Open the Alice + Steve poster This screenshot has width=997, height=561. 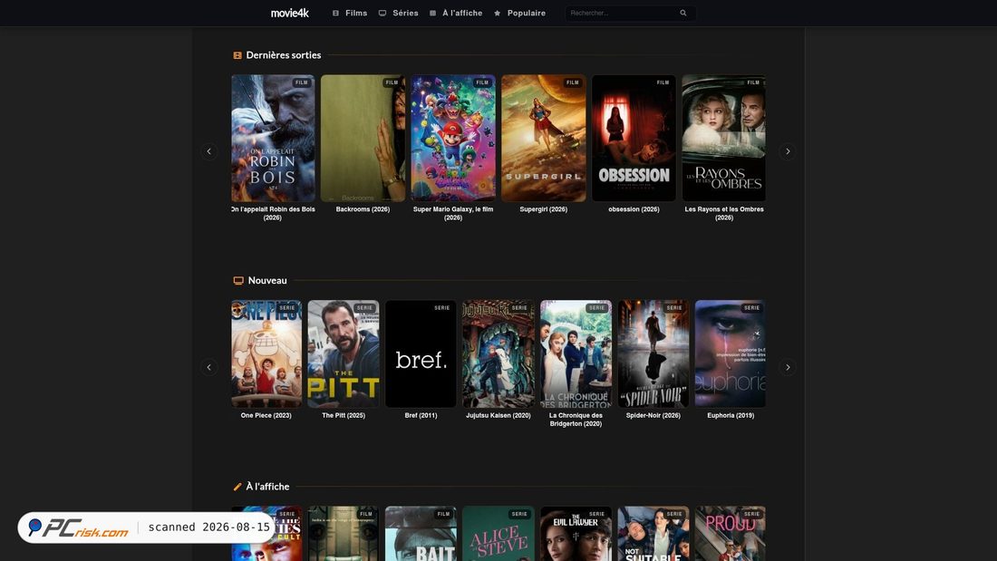pos(498,534)
